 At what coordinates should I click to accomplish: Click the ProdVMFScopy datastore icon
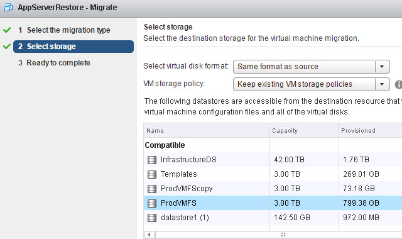[152, 189]
